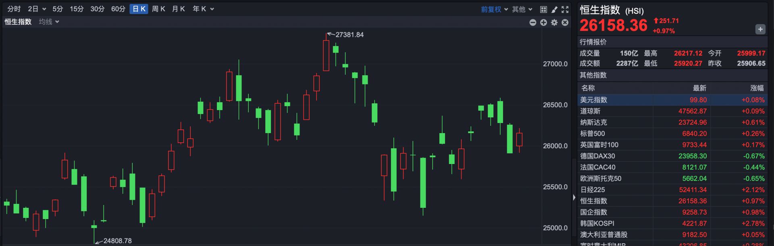Viewport: 774px width, 246px height.
Task: Switch to 分时 intraday view
Action: (14, 9)
